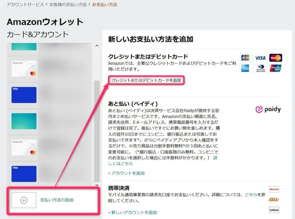Click heading クレジットまたはデビットカード
Screen dimensions: 295x219
click(148, 56)
